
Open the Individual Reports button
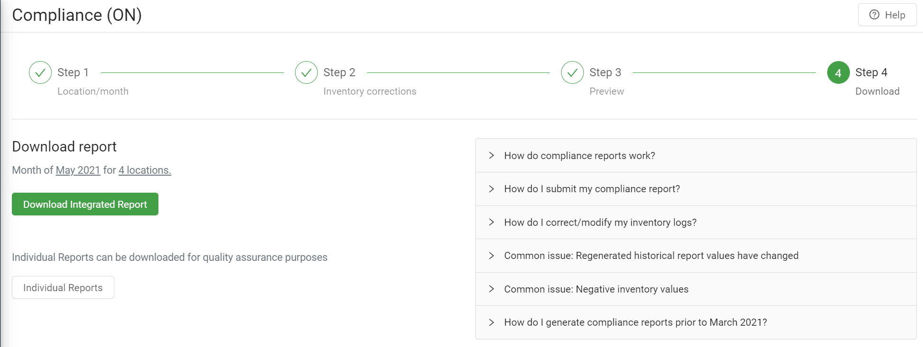click(x=63, y=288)
